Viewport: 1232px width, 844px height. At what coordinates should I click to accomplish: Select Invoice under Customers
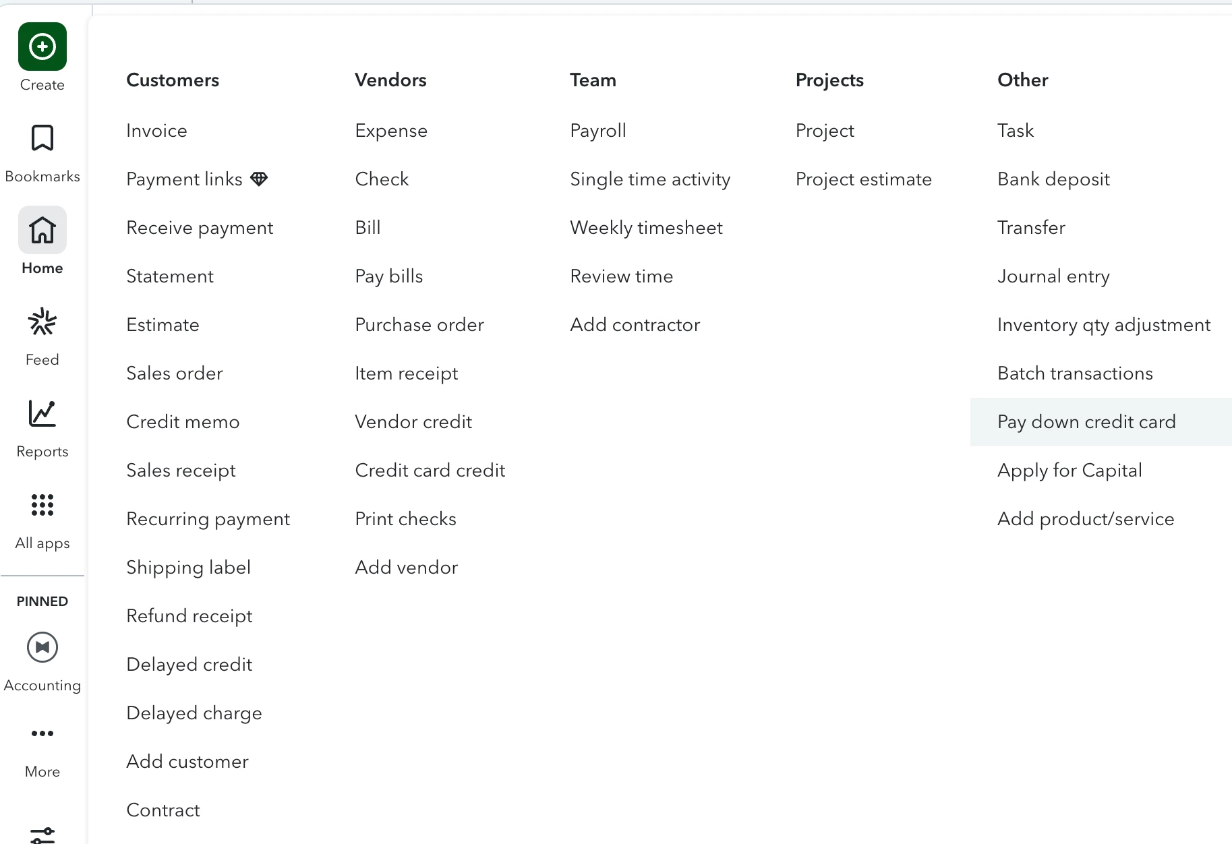coord(156,131)
